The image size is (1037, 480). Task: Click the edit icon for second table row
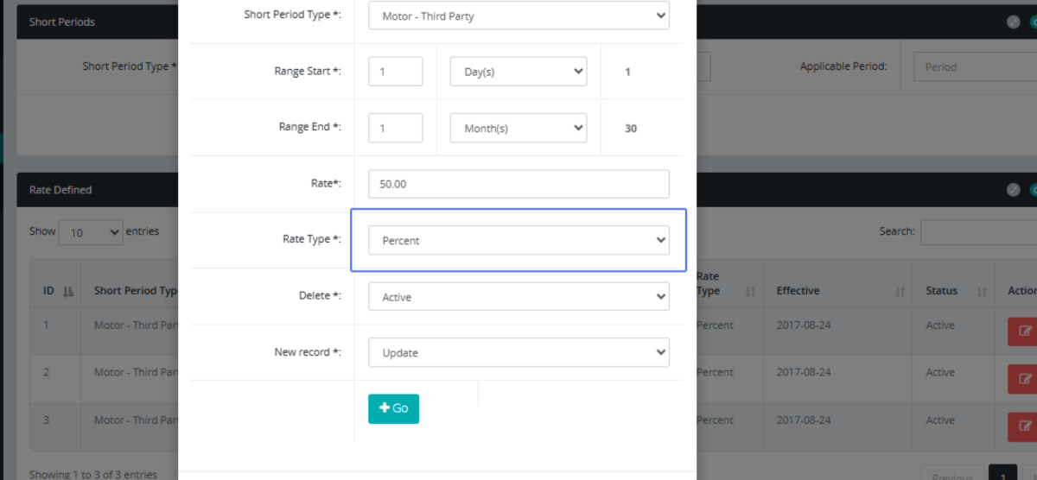(1024, 378)
